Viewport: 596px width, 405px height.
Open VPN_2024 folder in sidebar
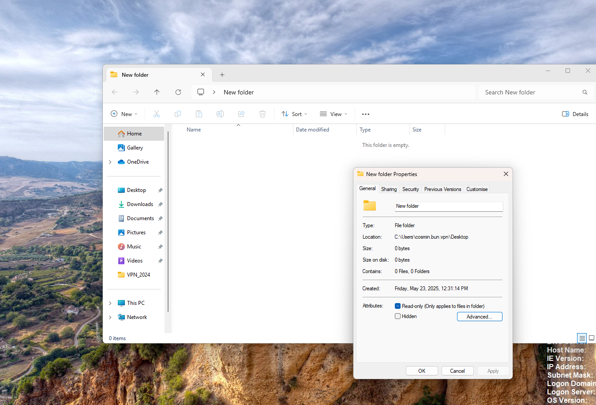[134, 275]
